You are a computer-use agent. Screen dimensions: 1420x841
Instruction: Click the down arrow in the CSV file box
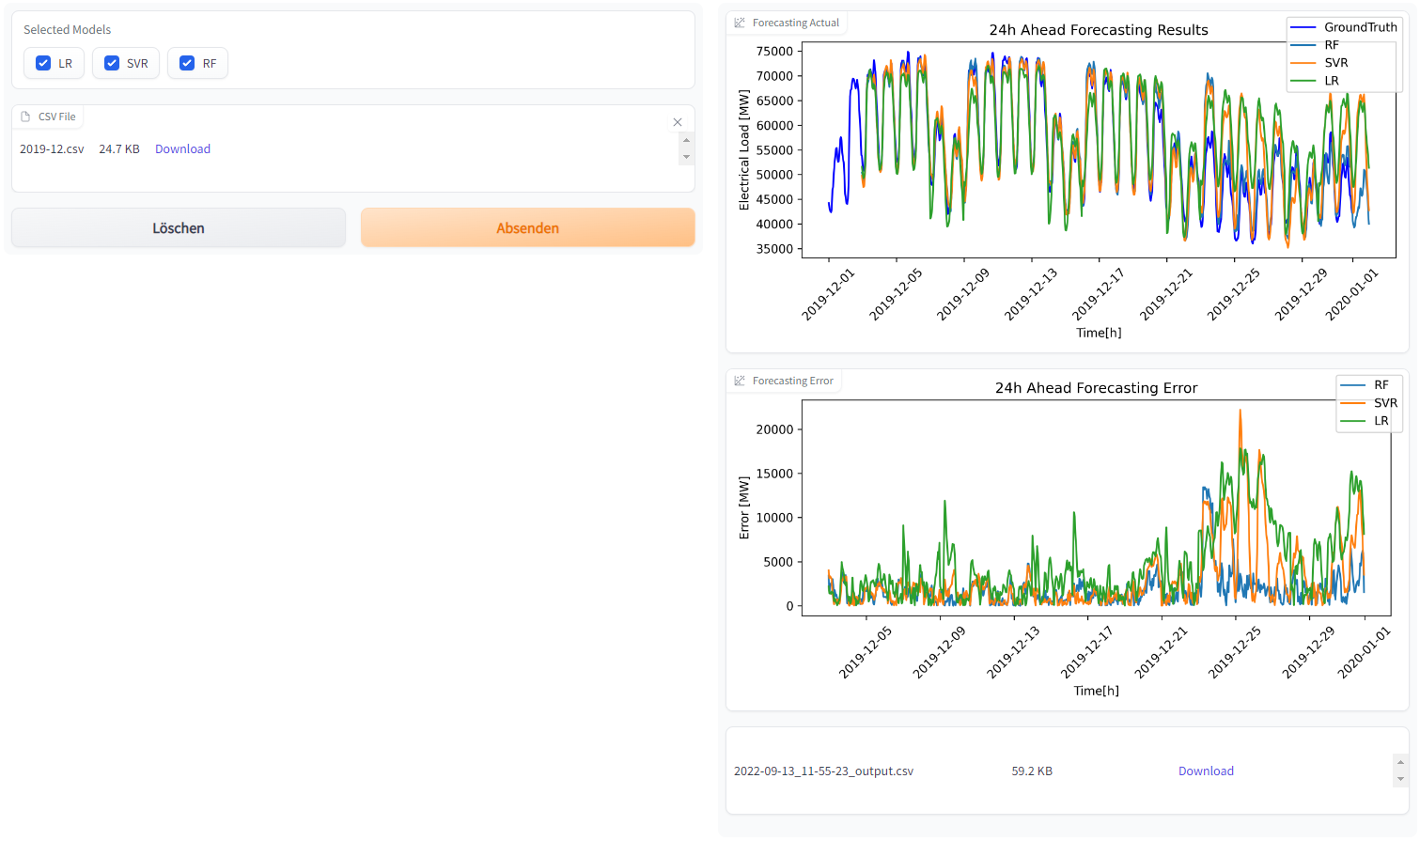point(686,157)
